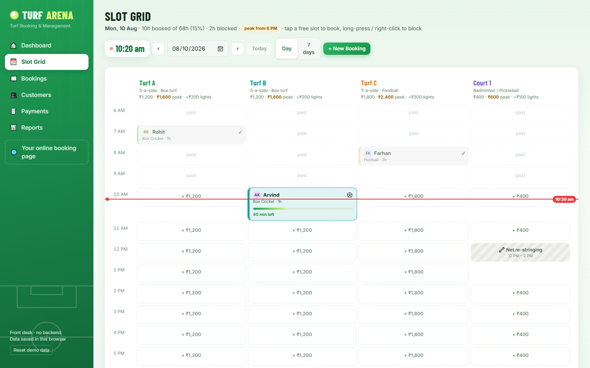The height and width of the screenshot is (368, 590).
Task: Click the calendar icon in date field
Action: pyautogui.click(x=220, y=49)
